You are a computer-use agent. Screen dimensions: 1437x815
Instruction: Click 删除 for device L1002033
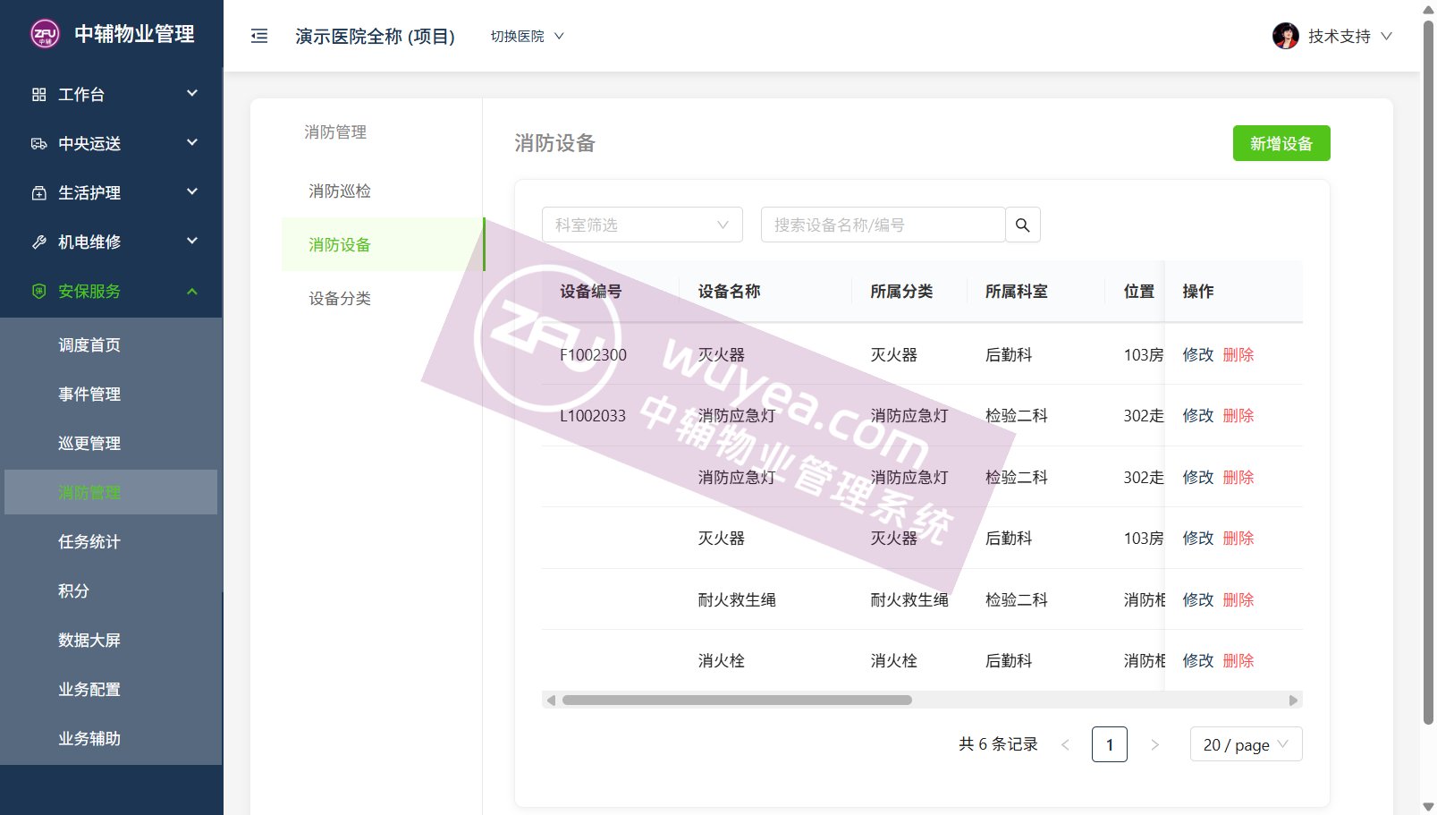(x=1238, y=415)
